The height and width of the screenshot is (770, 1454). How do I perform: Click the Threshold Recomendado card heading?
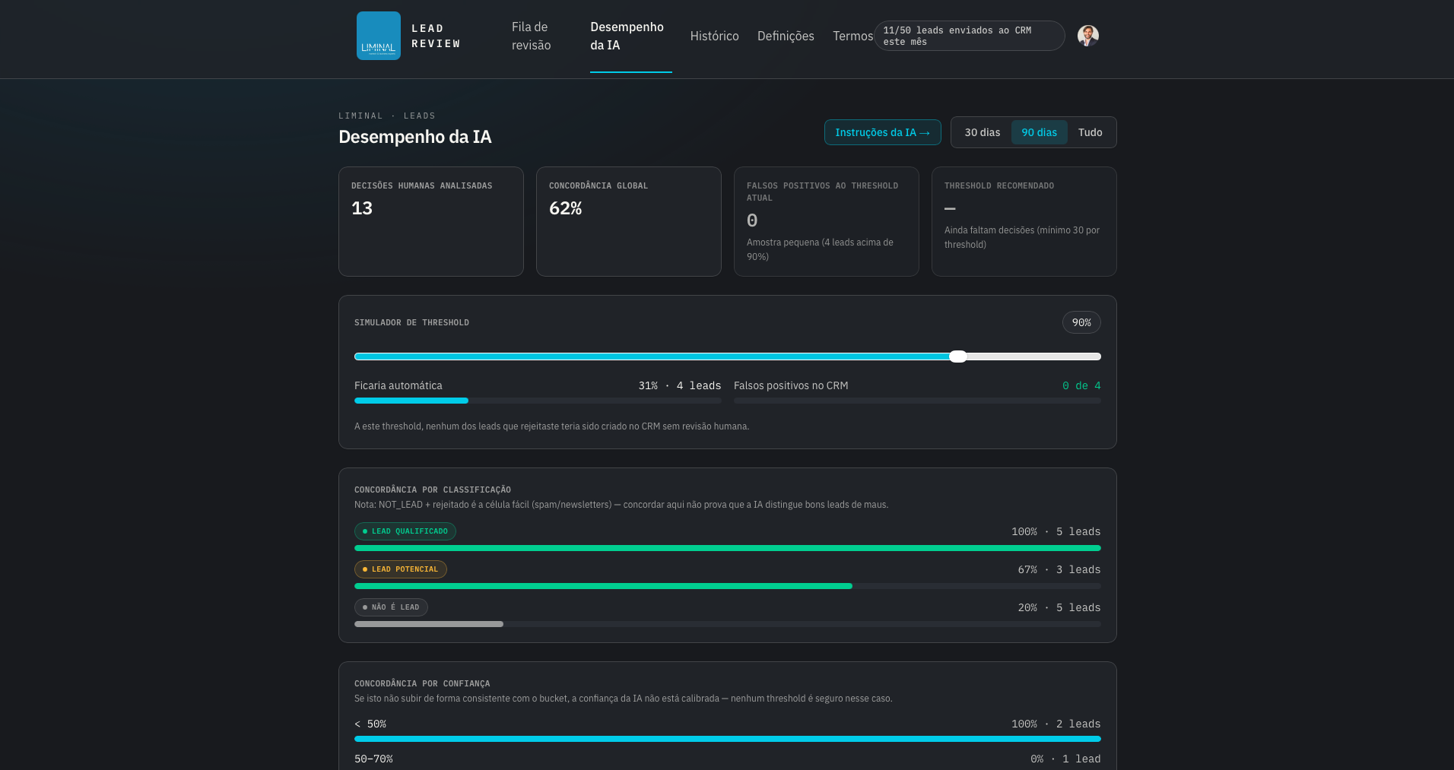pos(999,185)
